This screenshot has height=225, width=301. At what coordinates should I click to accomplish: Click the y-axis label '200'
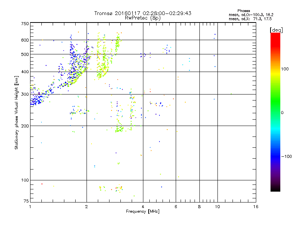click(x=25, y=126)
